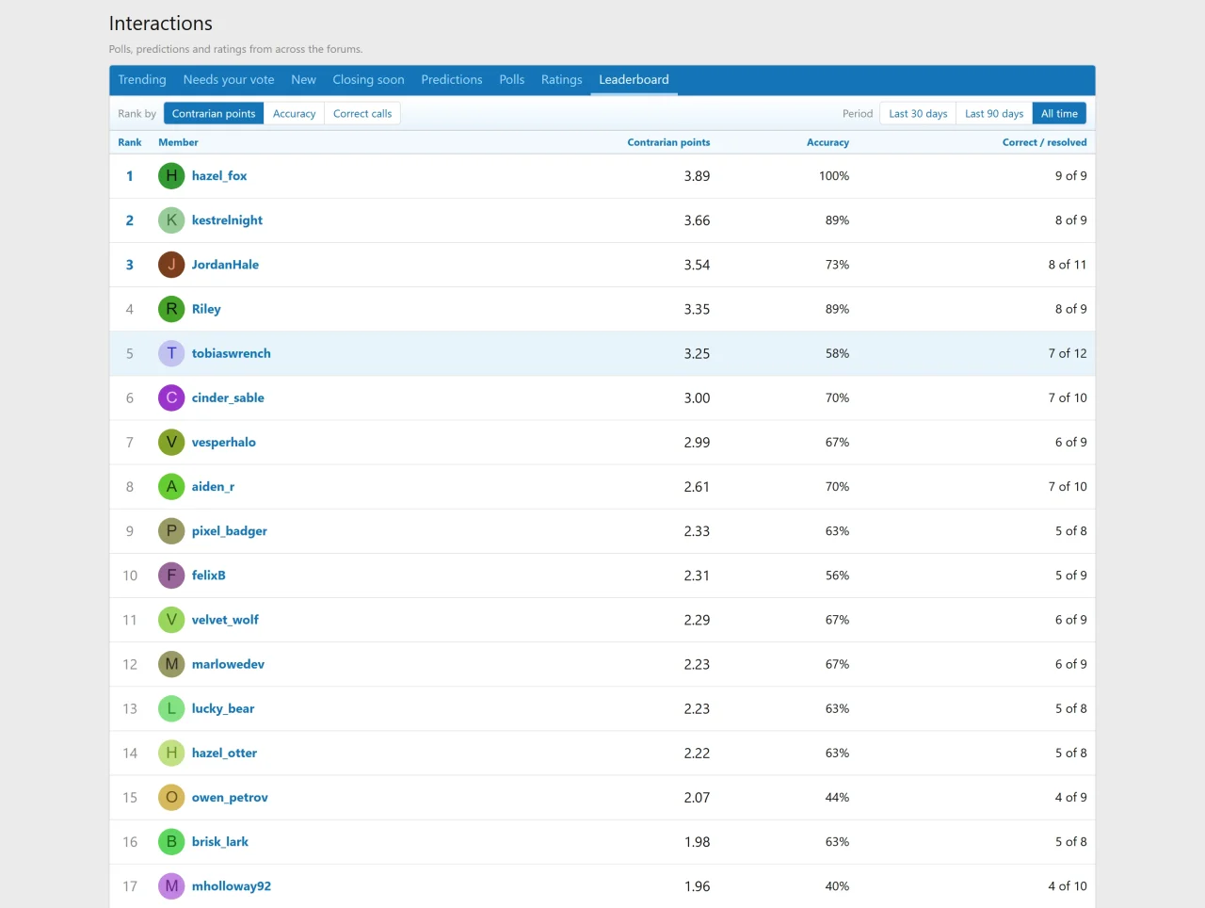
Task: Open cinder_sable's purple C avatar
Action: click(x=171, y=397)
